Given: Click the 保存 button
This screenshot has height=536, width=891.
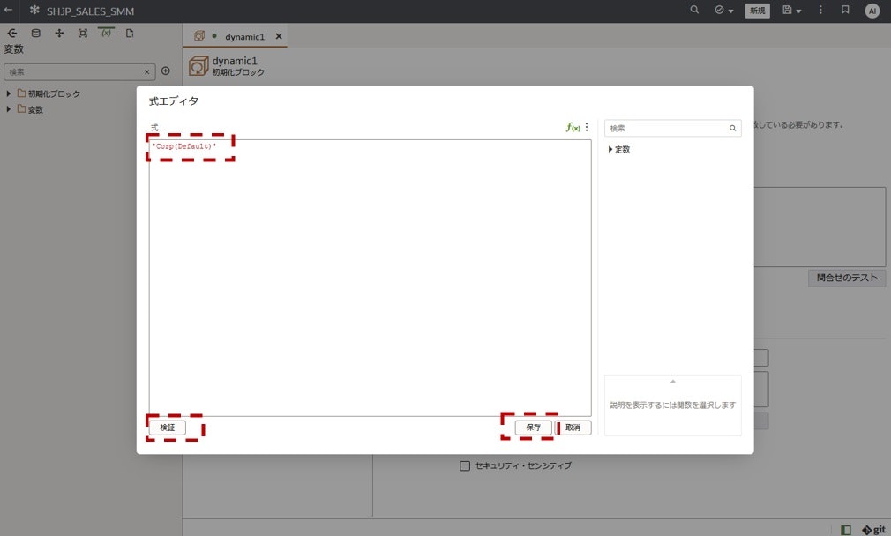Looking at the screenshot, I should tap(533, 428).
